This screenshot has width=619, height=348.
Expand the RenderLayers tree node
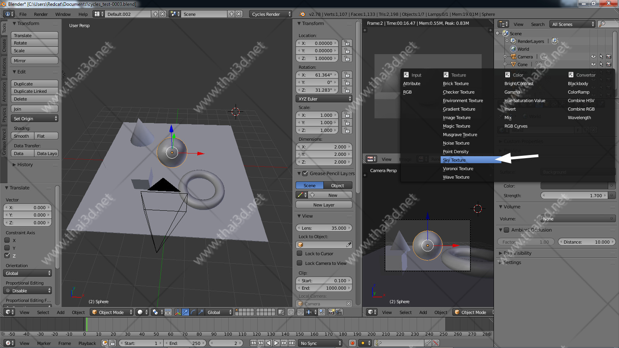tap(507, 41)
